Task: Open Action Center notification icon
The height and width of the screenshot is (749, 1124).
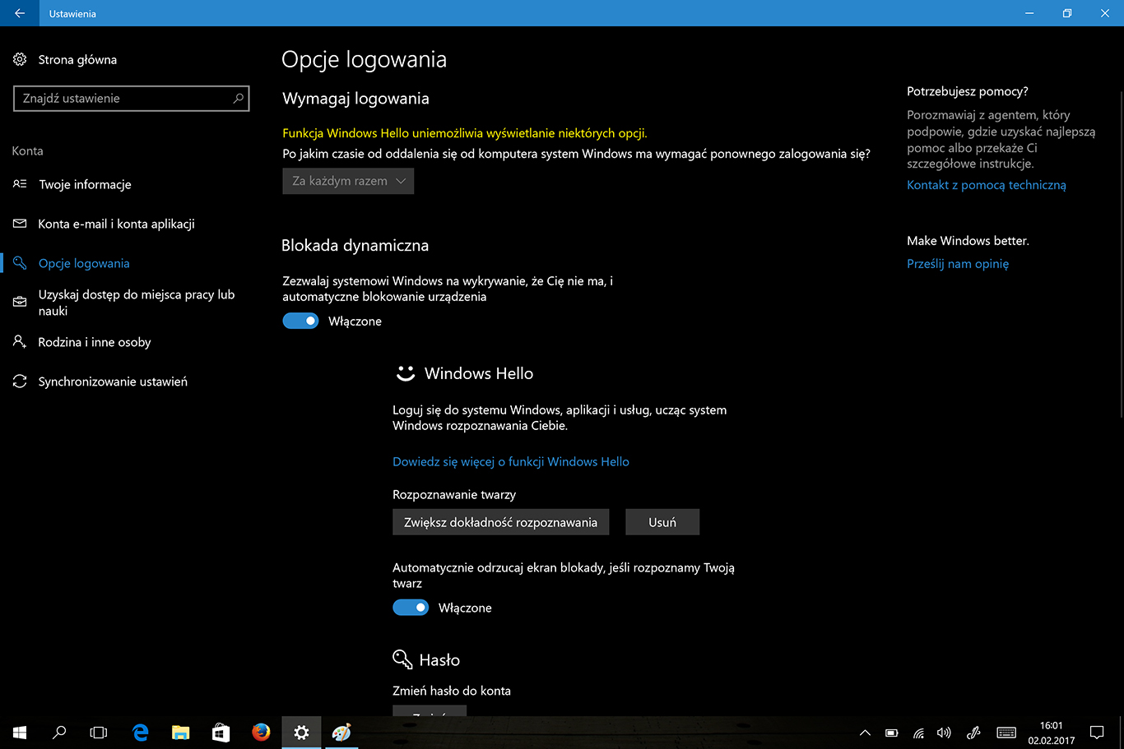Action: [x=1097, y=733]
